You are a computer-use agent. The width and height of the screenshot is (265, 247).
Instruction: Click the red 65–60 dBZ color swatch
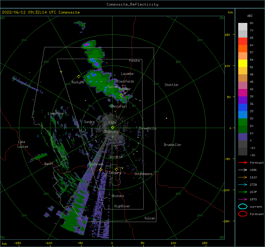coord(243,41)
